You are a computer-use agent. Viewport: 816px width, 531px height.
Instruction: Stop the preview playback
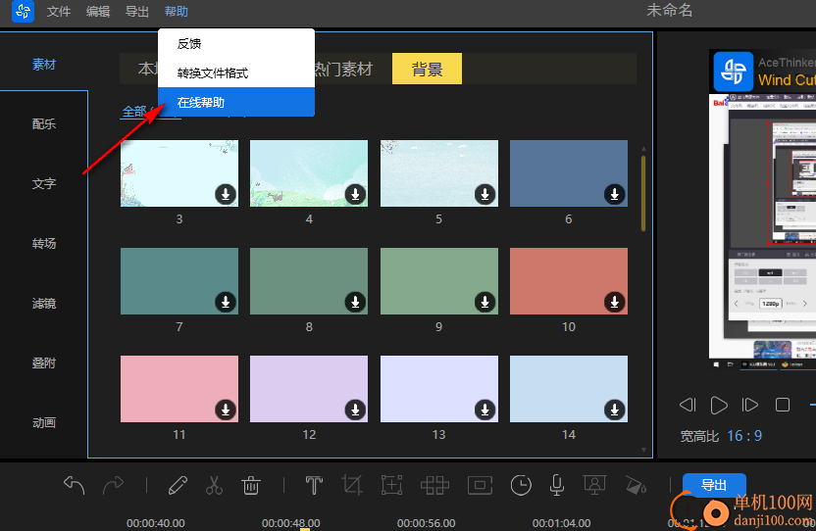(783, 405)
